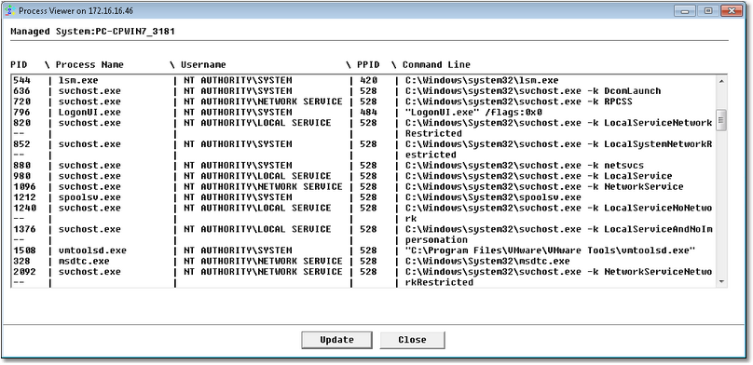Click username NETWORK SERVICE for PID 720
This screenshot has width=753, height=365.
click(x=263, y=101)
